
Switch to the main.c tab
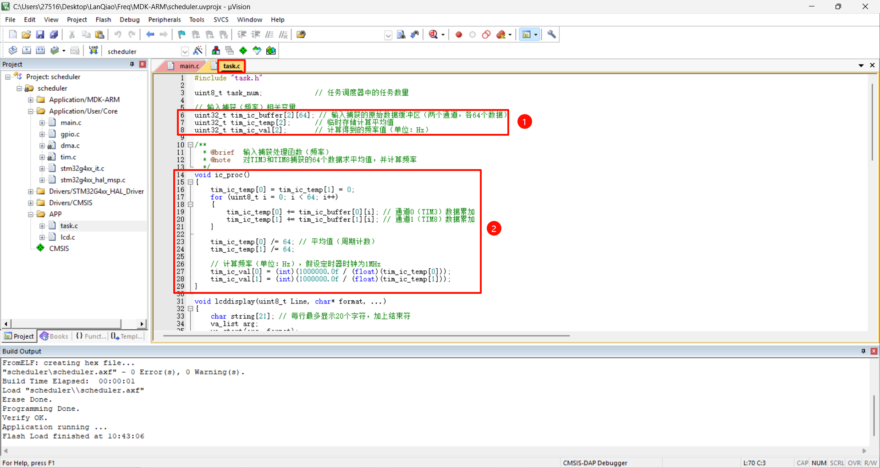click(x=188, y=66)
